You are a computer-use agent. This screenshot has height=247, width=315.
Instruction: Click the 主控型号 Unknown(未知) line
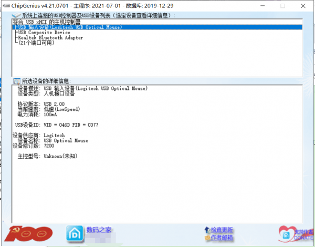click(47, 156)
